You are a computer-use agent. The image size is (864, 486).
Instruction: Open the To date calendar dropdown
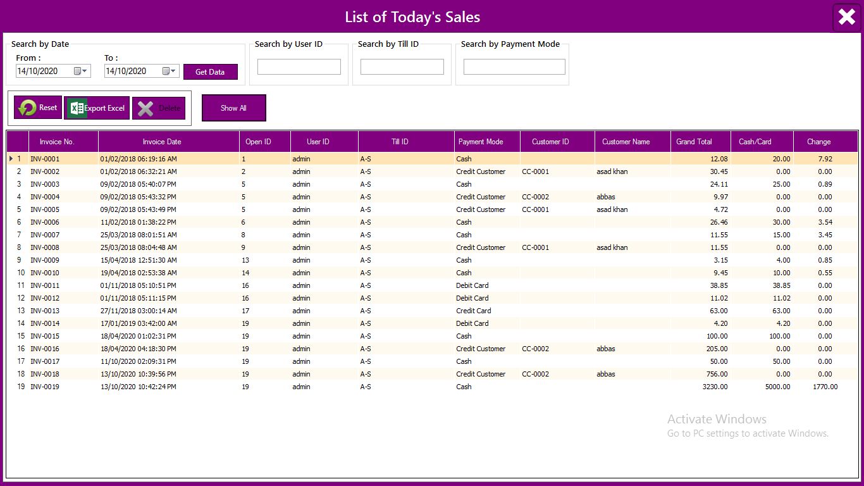[170, 72]
